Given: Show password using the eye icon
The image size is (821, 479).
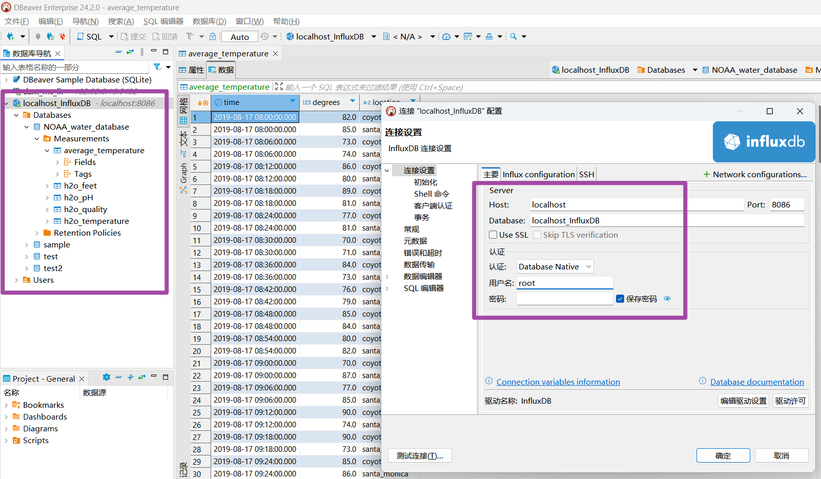Looking at the screenshot, I should click(667, 299).
